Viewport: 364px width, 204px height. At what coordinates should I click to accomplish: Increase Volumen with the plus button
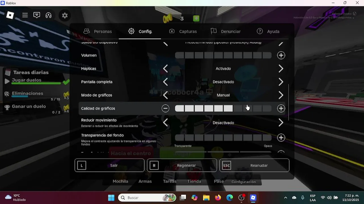(x=281, y=55)
